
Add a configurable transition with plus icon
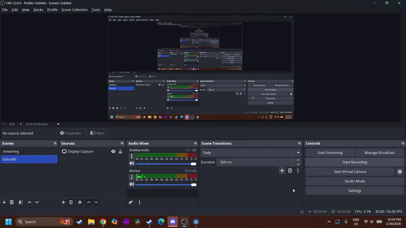pos(282,171)
